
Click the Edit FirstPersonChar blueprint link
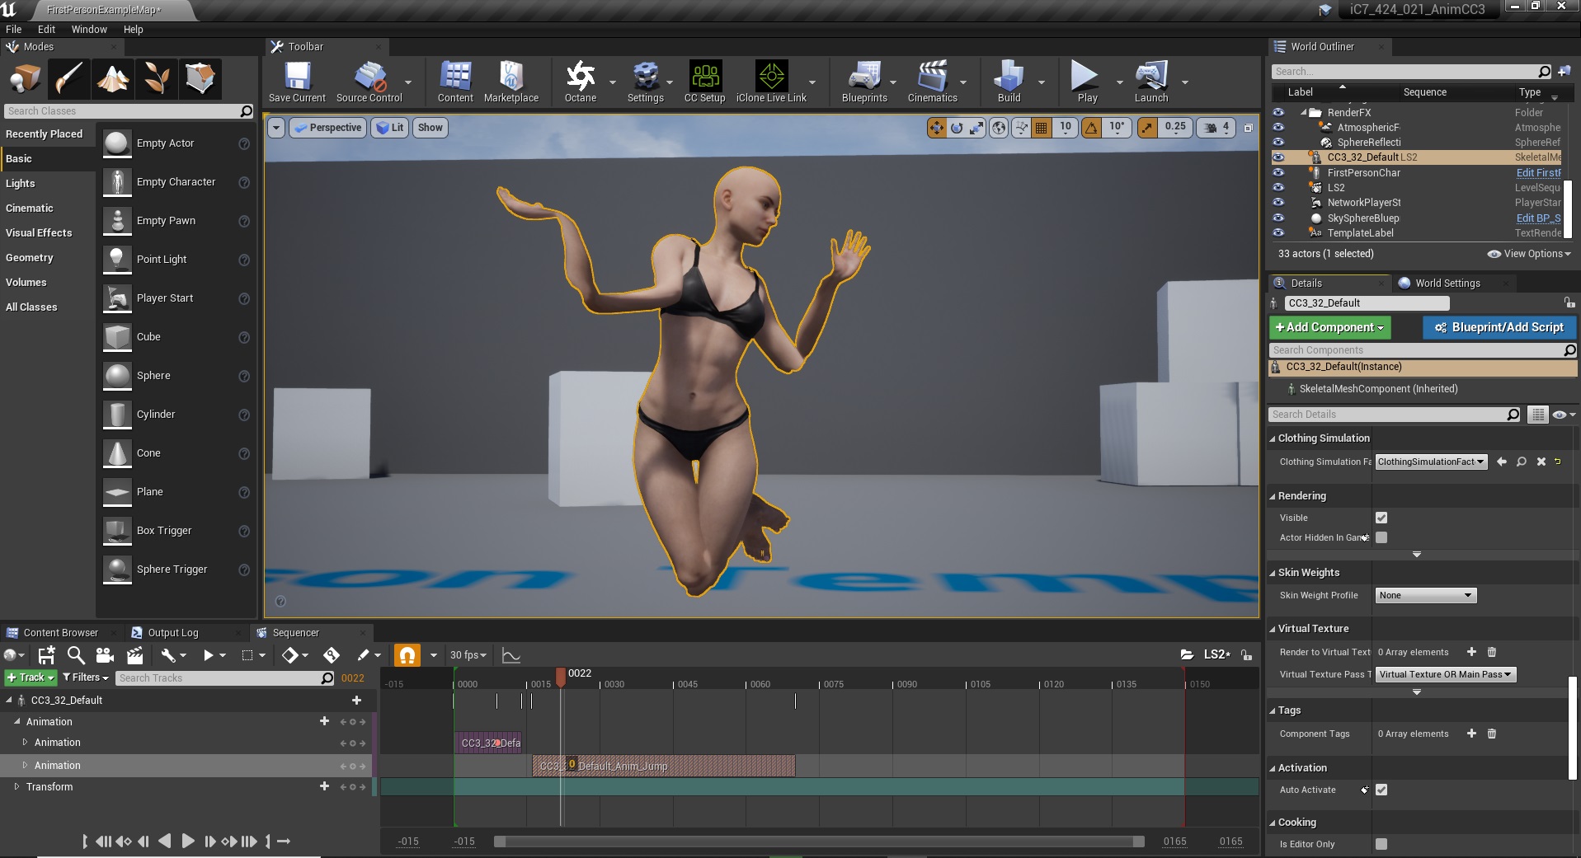[x=1539, y=173]
